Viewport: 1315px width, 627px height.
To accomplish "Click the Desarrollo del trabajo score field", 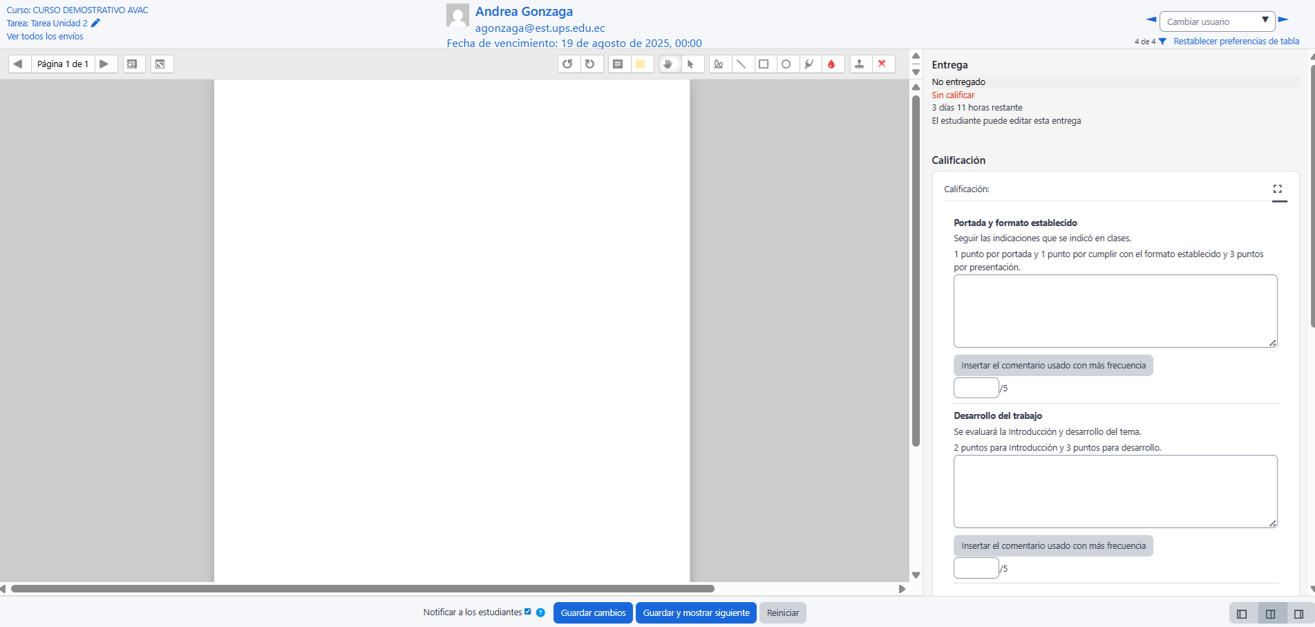I will pos(976,568).
